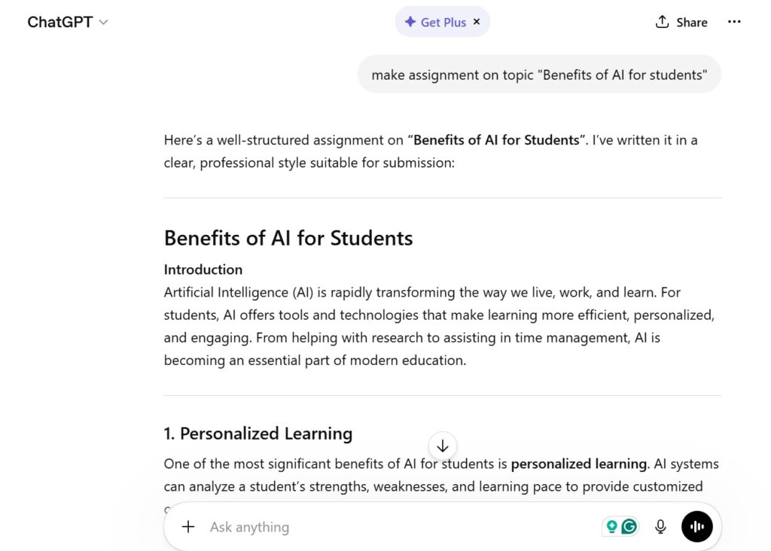Select the microphone for dictation

pyautogui.click(x=660, y=527)
